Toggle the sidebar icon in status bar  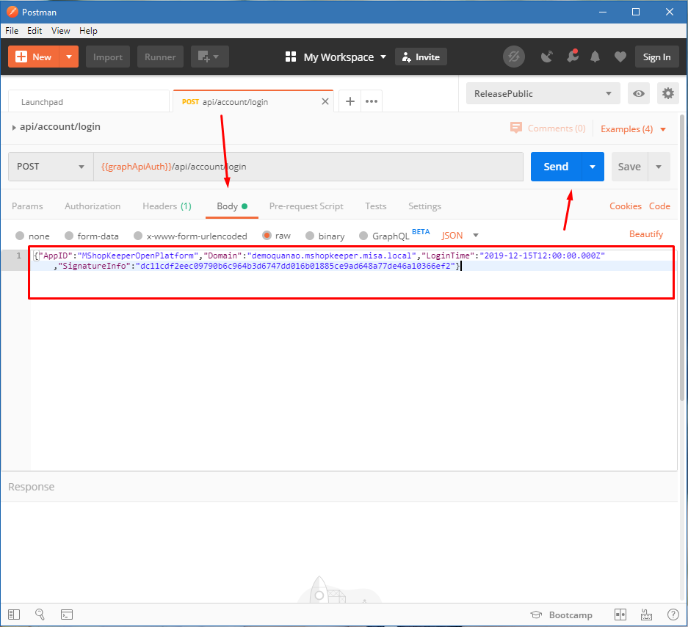14,615
